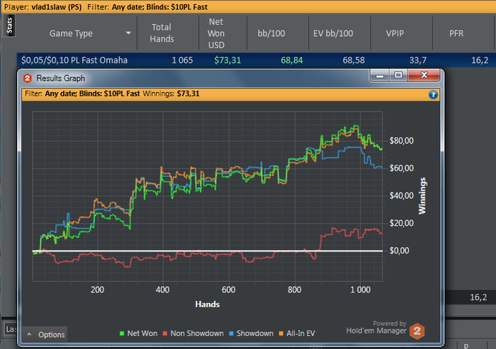Click the 68,84 bb/100 cell
Screen dimensions: 496x349
tap(292, 60)
